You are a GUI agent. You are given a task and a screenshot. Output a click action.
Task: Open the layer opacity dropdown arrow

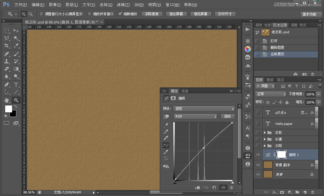319,94
